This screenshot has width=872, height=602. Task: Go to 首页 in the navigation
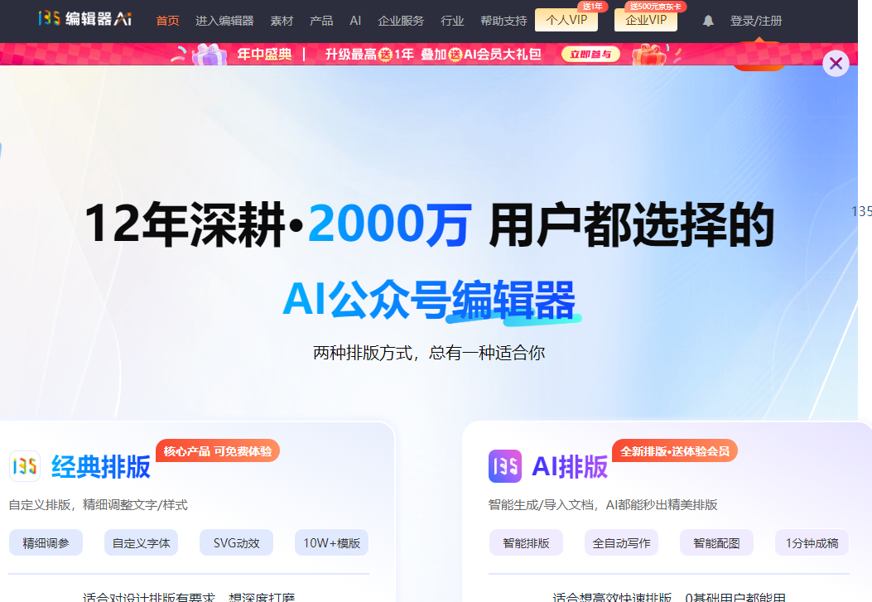(x=167, y=22)
